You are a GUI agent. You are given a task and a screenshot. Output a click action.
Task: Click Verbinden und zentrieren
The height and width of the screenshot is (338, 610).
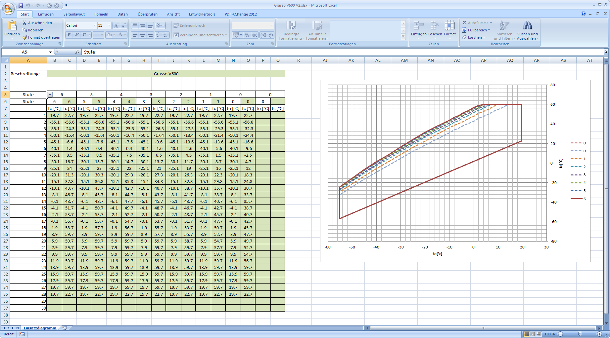coord(200,35)
